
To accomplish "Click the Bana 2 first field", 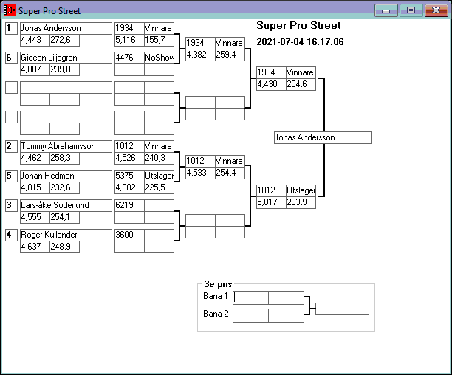I will pos(251,315).
